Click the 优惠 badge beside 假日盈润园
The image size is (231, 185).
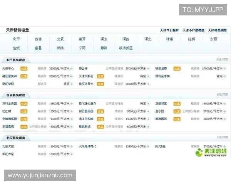100,111
